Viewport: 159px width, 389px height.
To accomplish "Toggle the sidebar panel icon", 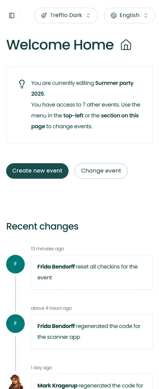I will click(12, 15).
